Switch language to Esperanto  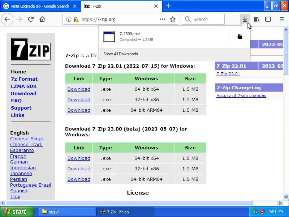(x=22, y=150)
